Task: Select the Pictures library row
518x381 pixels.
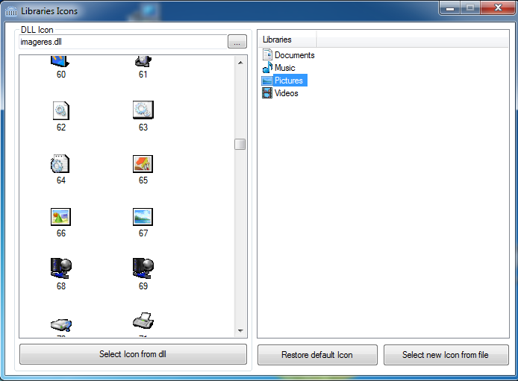Action: 284,81
